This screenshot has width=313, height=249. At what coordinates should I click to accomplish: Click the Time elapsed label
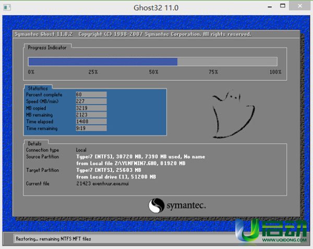[x=40, y=121]
